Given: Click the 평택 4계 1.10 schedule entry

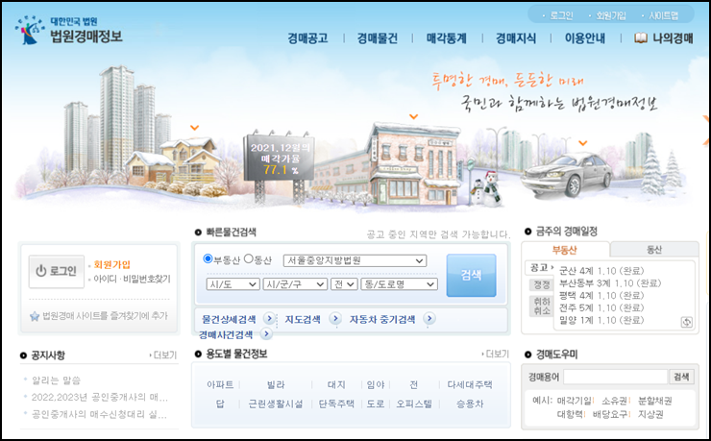Looking at the screenshot, I should (x=601, y=296).
